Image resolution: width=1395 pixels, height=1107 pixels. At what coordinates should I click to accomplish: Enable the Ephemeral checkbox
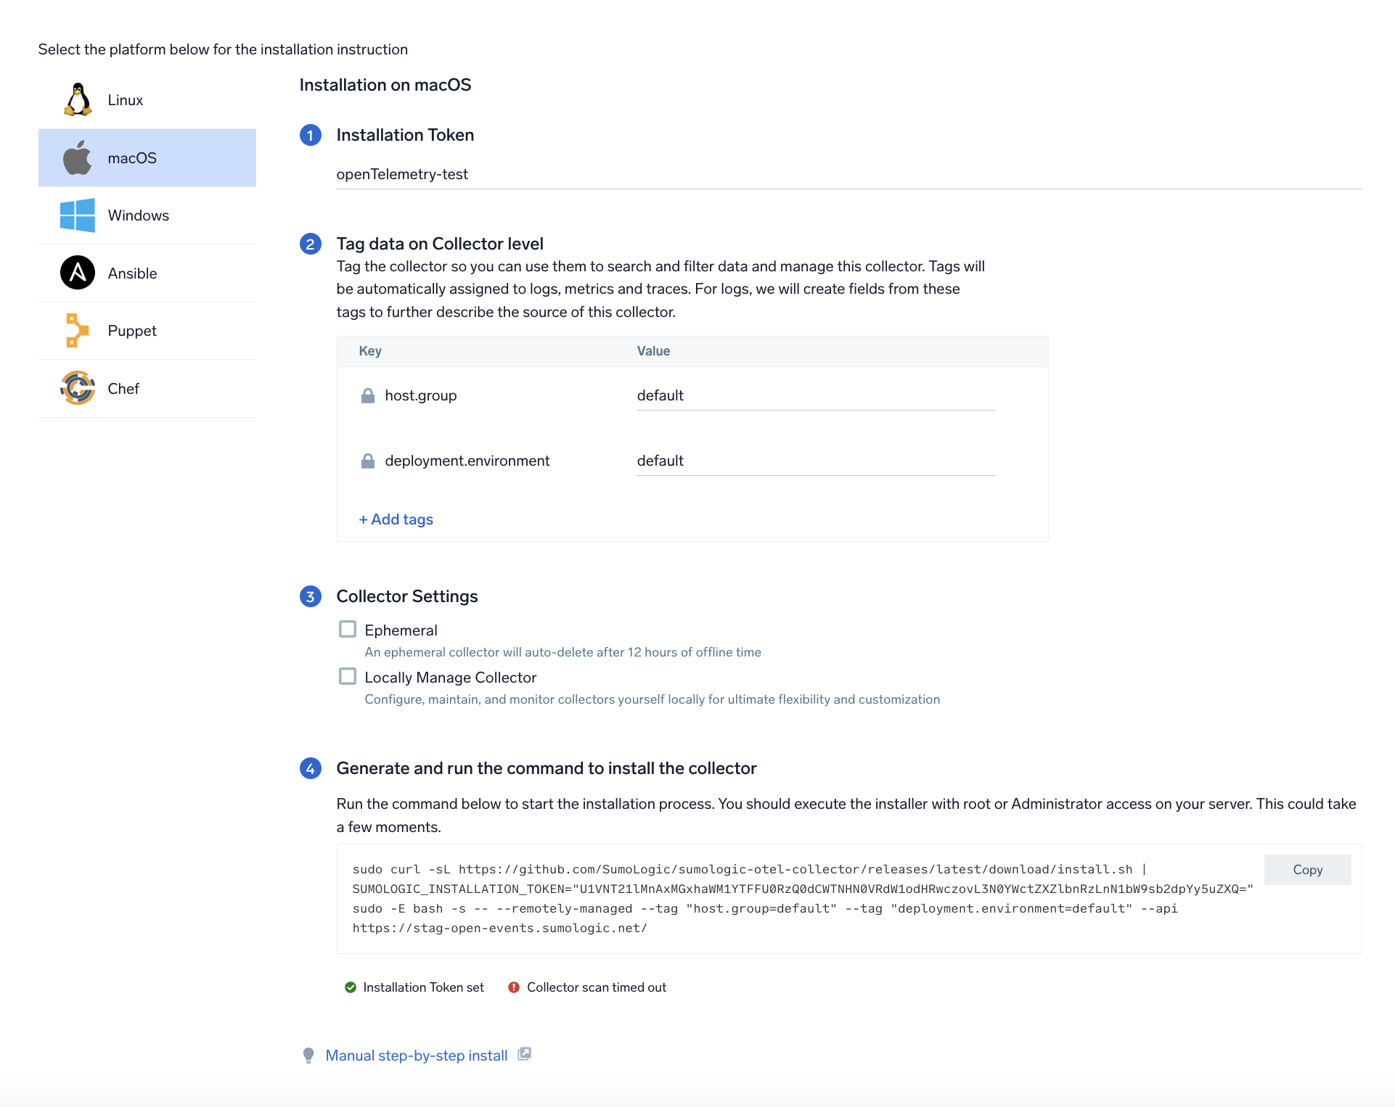348,629
